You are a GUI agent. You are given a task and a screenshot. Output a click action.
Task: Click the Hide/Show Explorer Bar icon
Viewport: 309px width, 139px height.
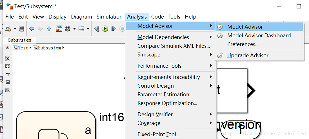pyautogui.click(x=8, y=48)
